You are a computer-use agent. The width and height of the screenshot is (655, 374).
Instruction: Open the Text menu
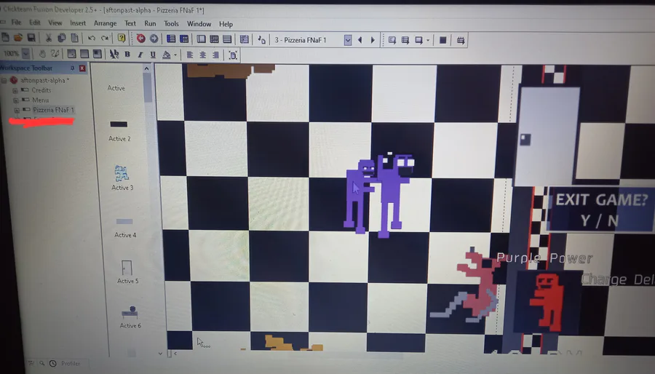pos(130,23)
